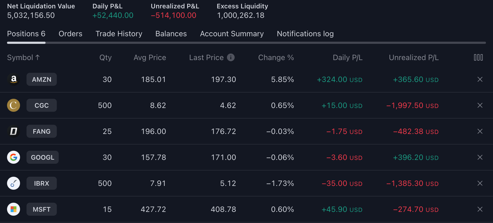
Task: Select the GOOGL symbol button
Action: click(x=42, y=157)
